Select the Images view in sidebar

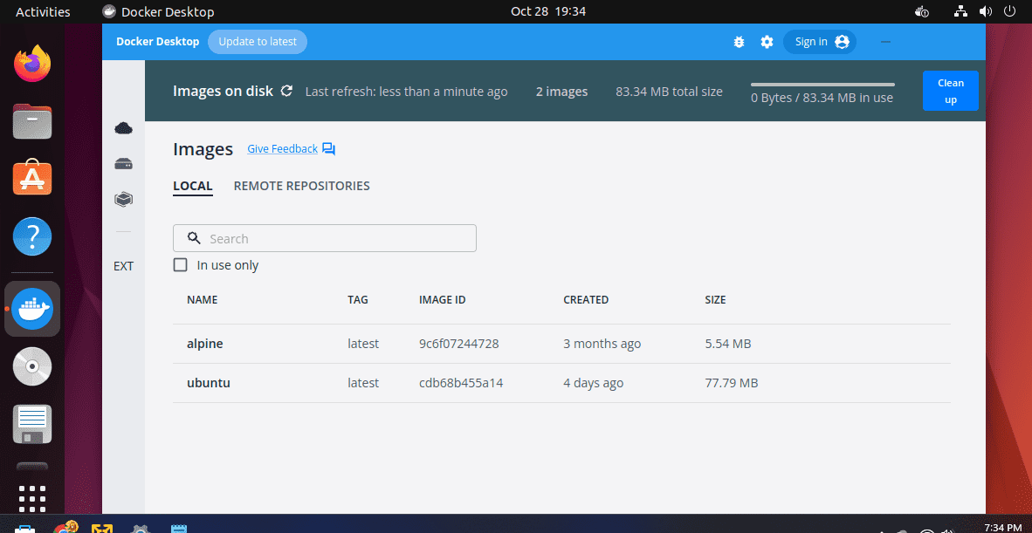click(123, 199)
